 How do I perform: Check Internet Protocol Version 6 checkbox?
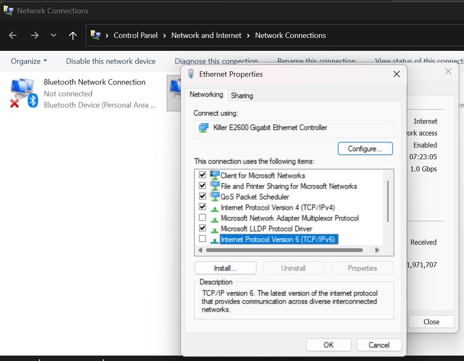(x=203, y=239)
